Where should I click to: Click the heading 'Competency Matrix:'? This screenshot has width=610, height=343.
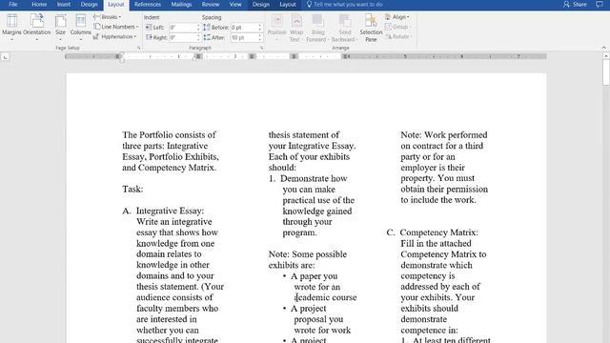pyautogui.click(x=439, y=232)
